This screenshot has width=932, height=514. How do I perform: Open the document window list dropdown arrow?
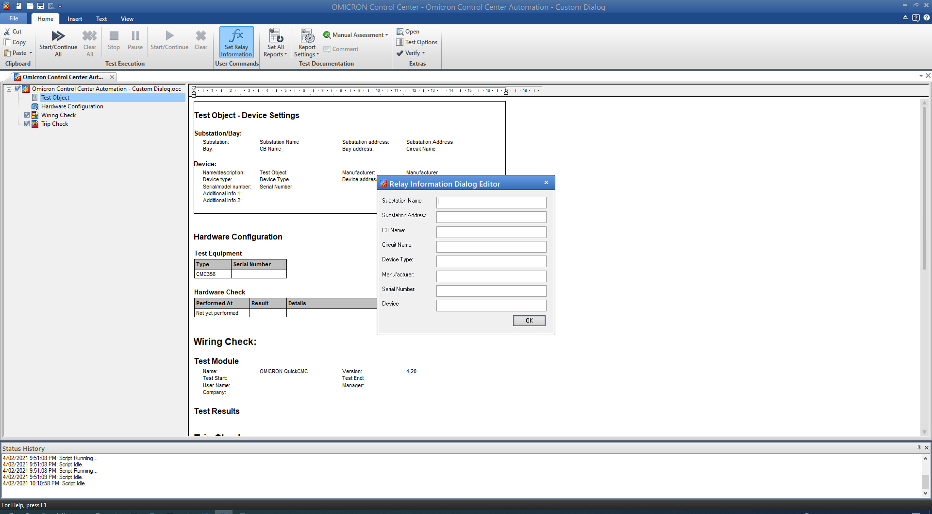(x=921, y=76)
